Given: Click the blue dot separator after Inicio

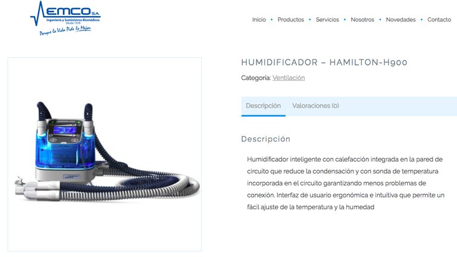Looking at the screenshot, I should coord(271,20).
